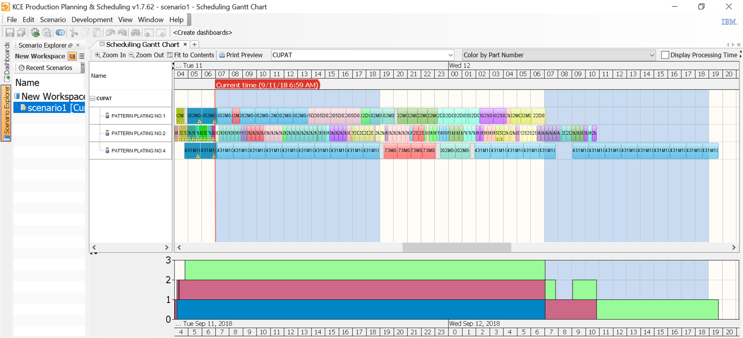Detach the Scenario Explorer panel
Viewport: 743px width, 338px height.
coord(71,45)
